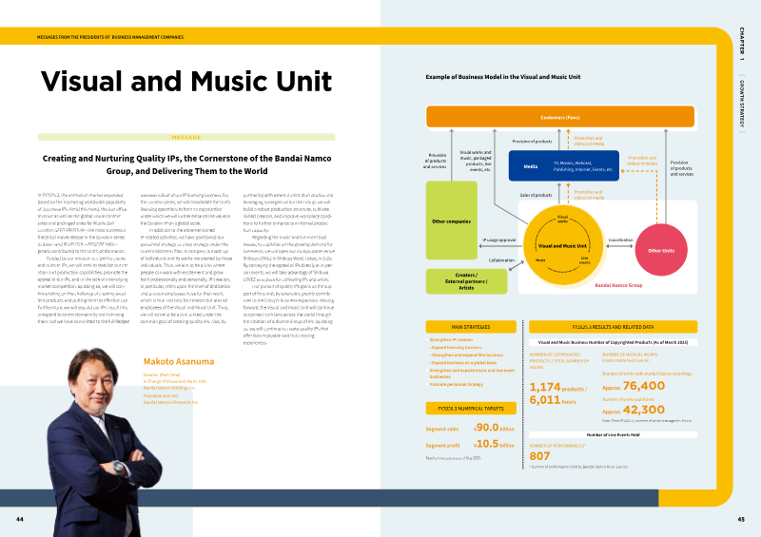Click the 'Sales of products' label
761x537 pixels.
click(x=536, y=195)
